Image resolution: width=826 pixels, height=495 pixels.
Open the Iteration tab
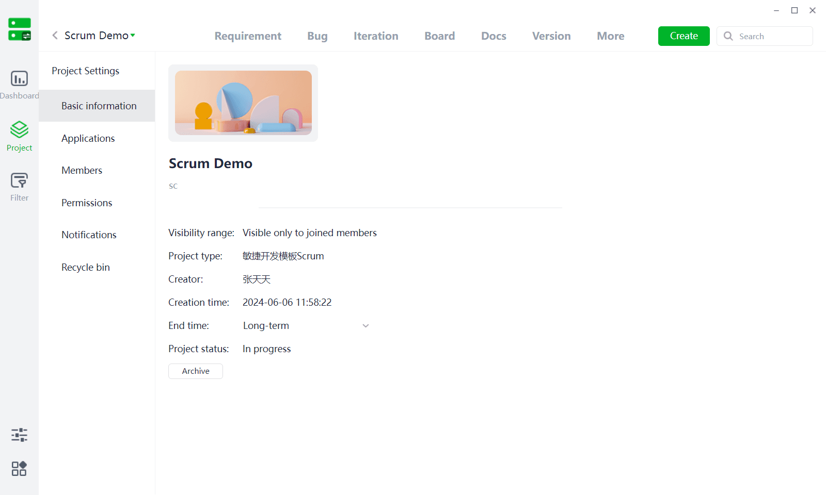tap(376, 36)
